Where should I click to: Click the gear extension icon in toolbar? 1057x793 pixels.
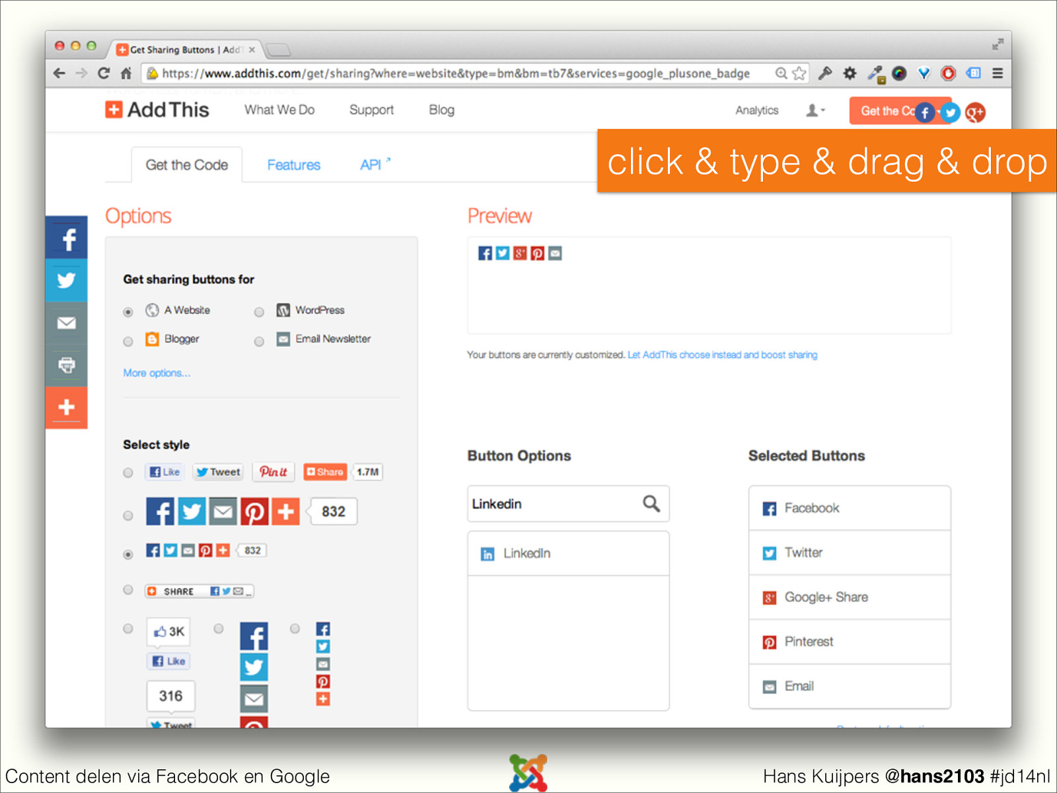850,73
